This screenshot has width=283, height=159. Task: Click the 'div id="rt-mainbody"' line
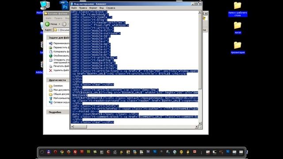point(91,15)
